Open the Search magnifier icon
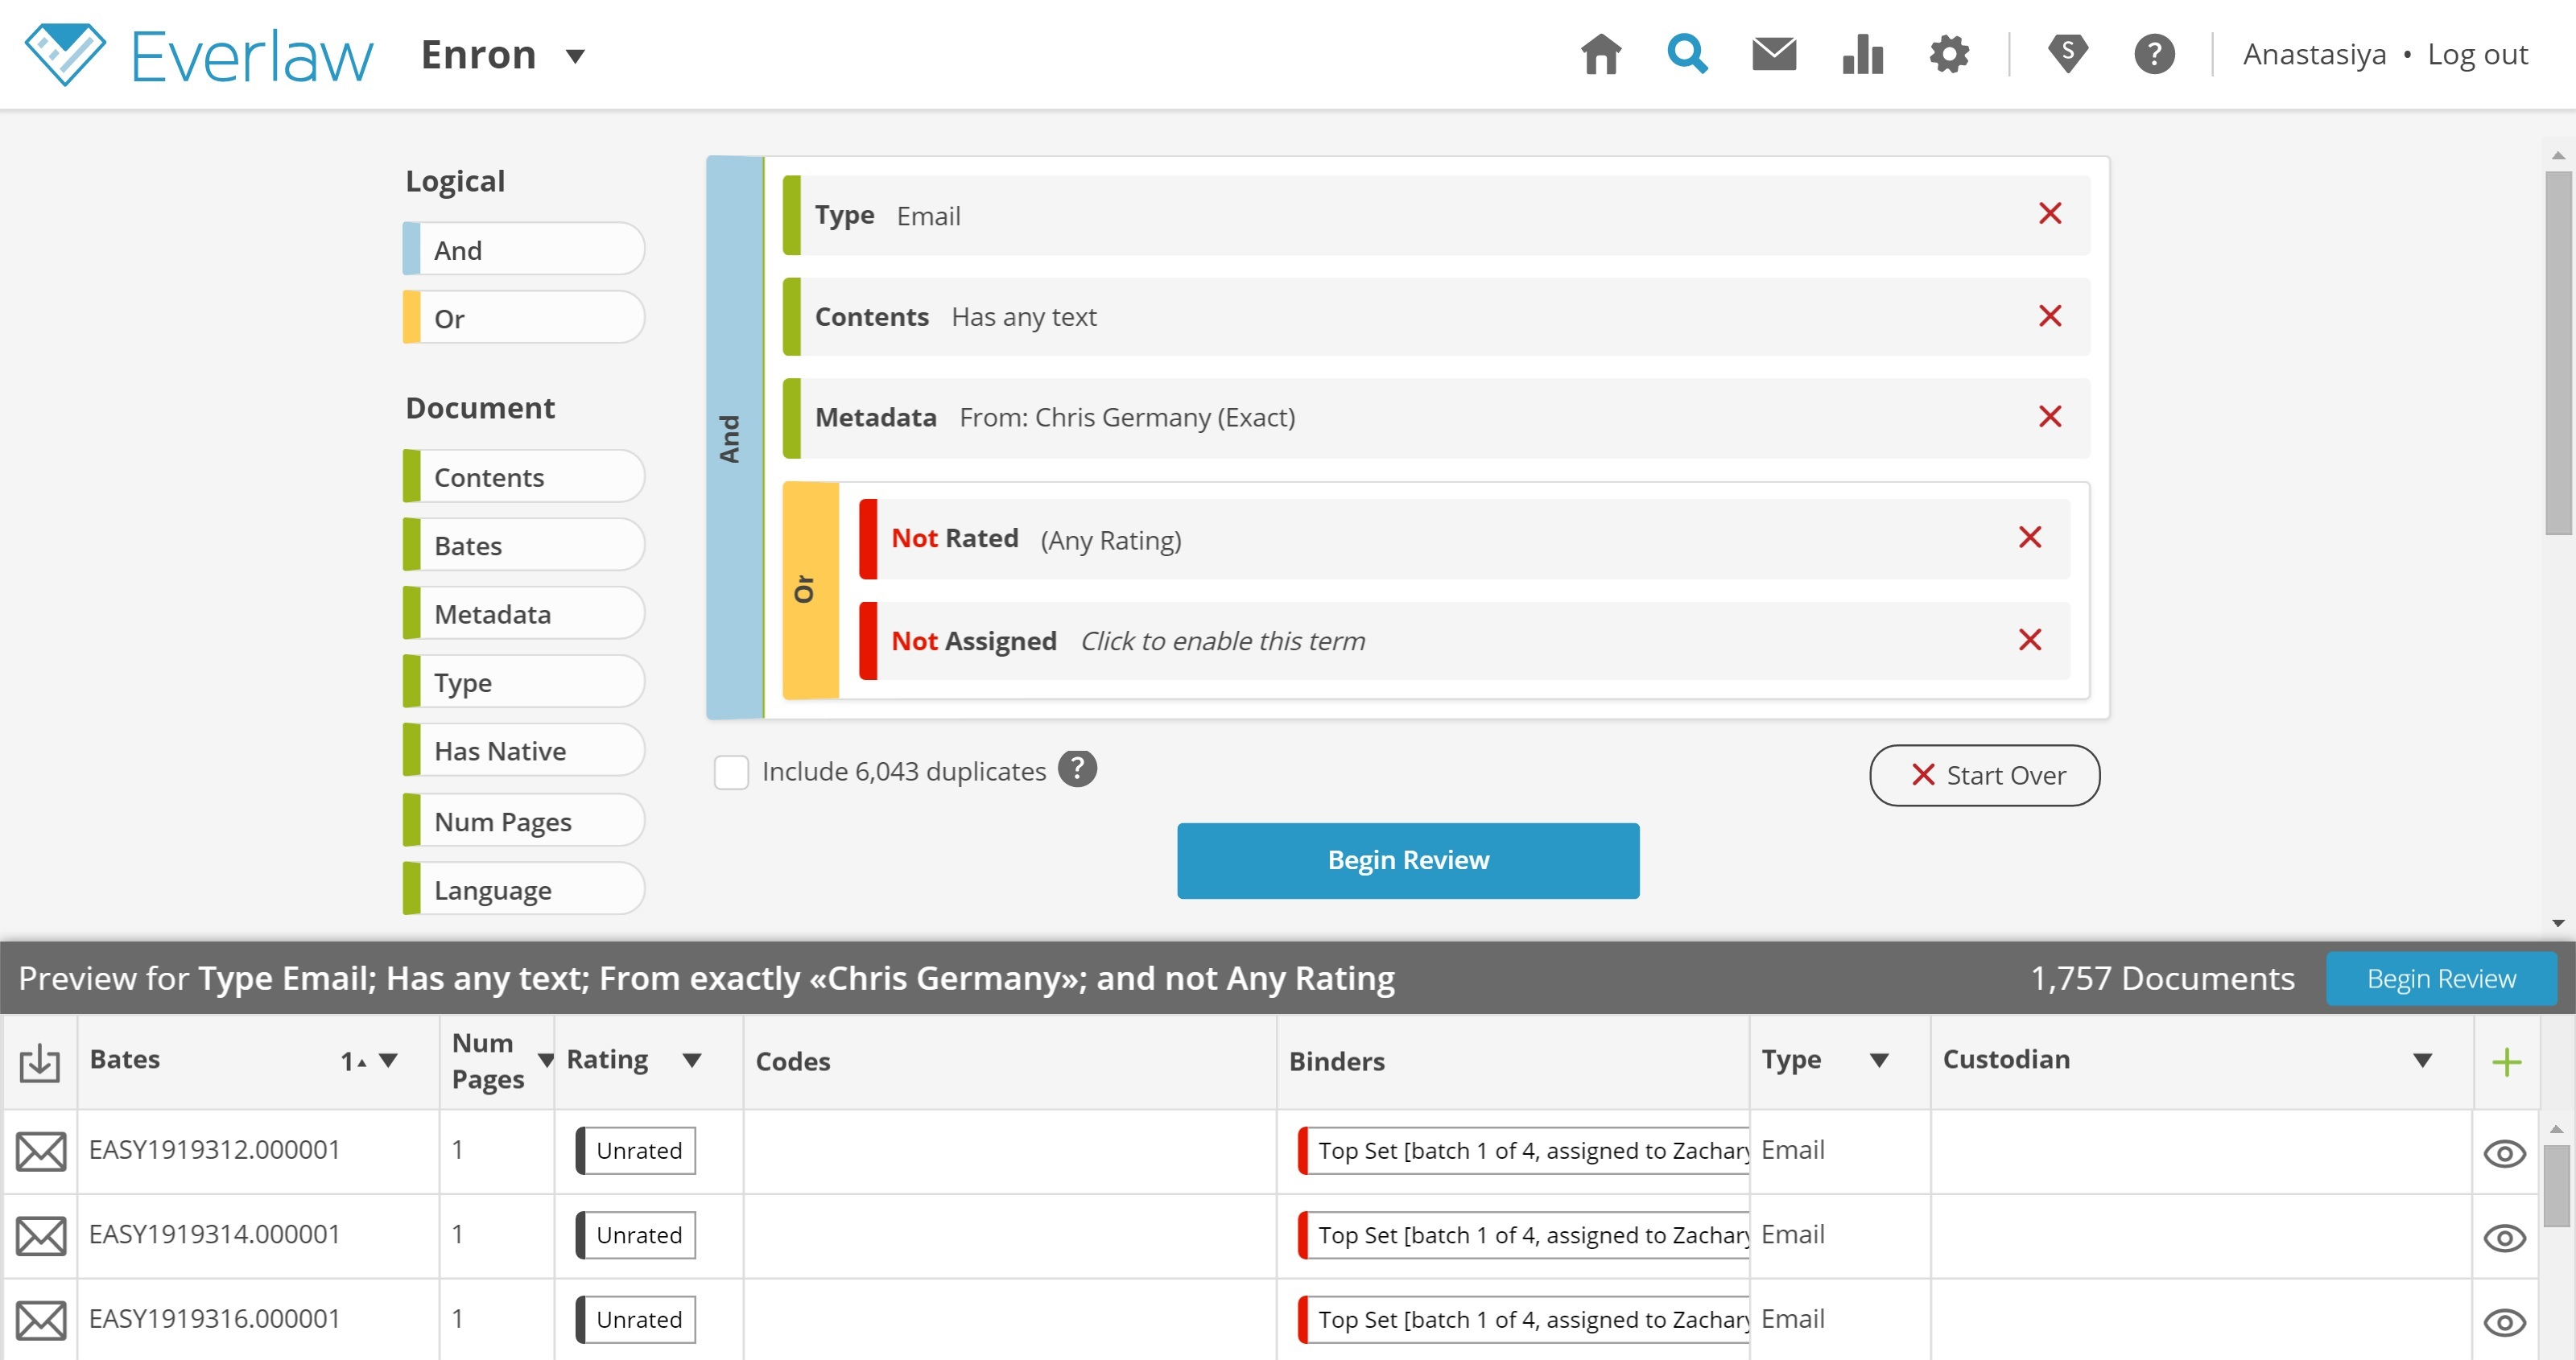Image resolution: width=2576 pixels, height=1360 pixels. tap(1686, 54)
